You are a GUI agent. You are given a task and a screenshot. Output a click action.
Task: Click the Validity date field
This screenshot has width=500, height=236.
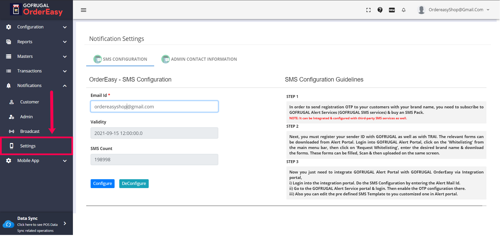(x=154, y=133)
